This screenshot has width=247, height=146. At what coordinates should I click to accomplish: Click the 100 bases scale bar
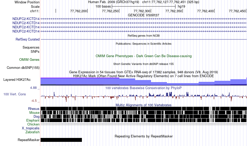click(x=144, y=6)
